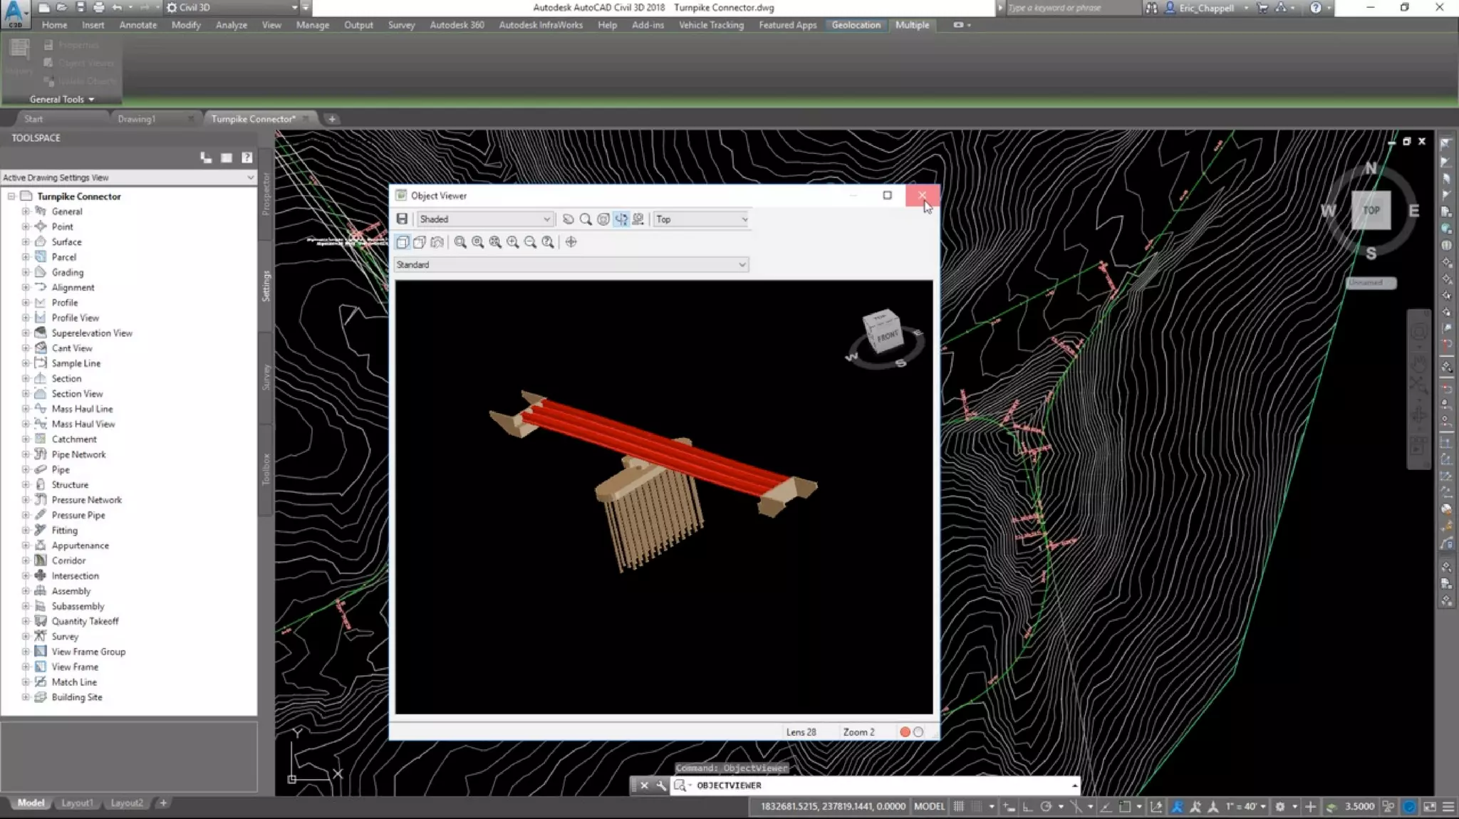
Task: Click the wrench customize icon on command line
Action: click(661, 786)
